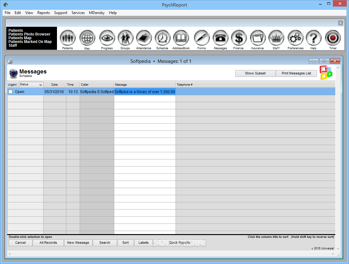Screen dimensions: 349x264
Task: Open the Preferences gears icon
Action: click(x=295, y=38)
